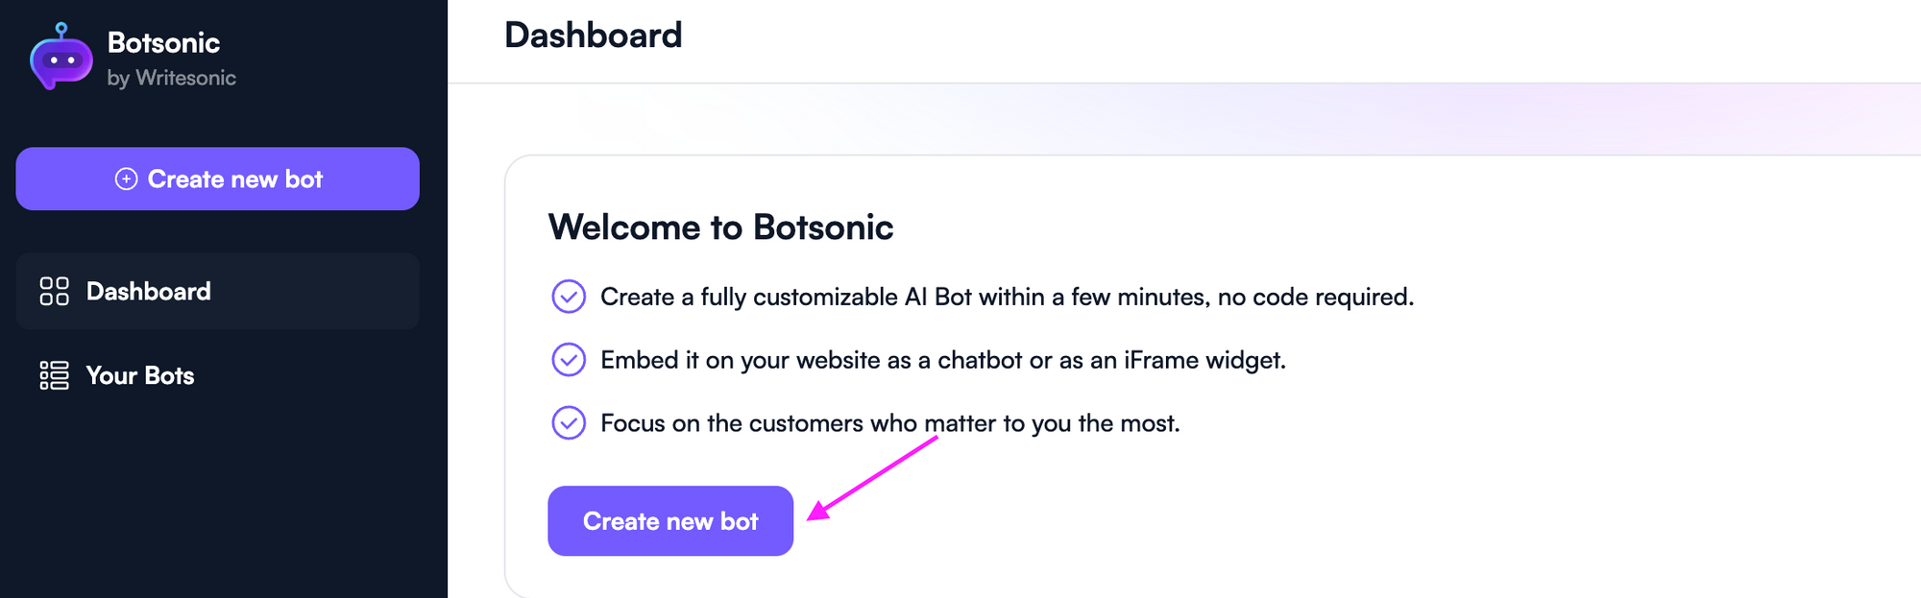1921x598 pixels.
Task: Click the no code required sentence
Action: click(x=1007, y=297)
